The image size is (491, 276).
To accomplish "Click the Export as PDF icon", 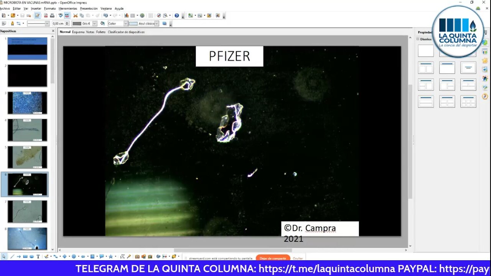I will [46, 15].
